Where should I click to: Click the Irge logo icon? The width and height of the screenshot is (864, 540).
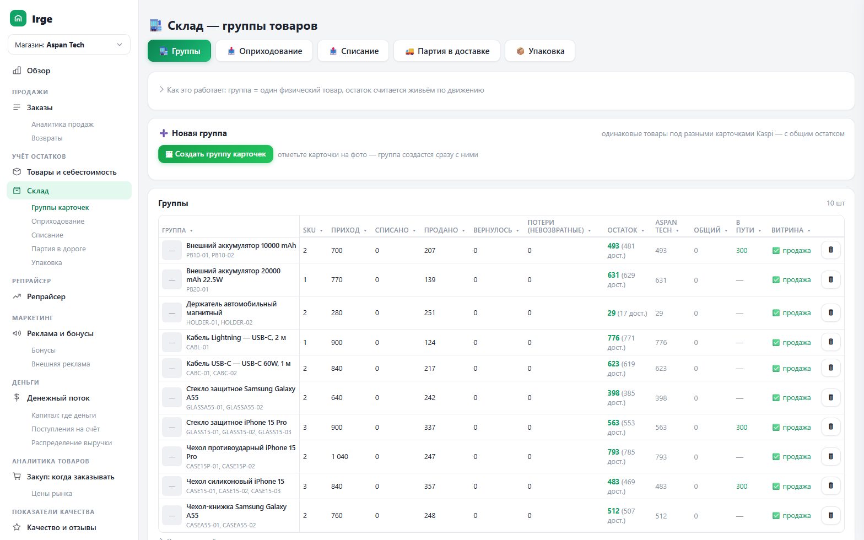[18, 19]
